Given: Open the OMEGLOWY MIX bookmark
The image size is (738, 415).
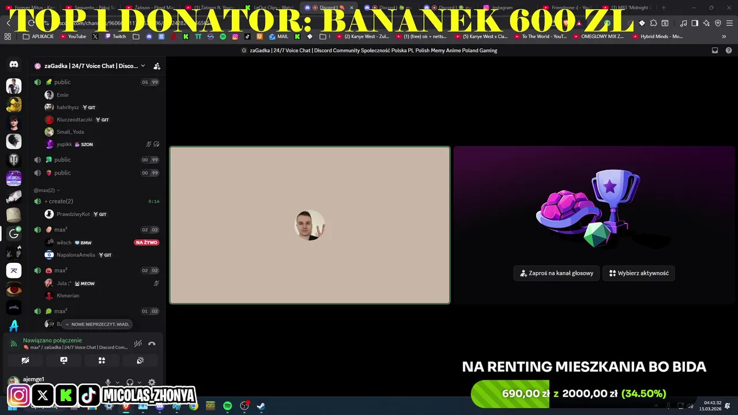Looking at the screenshot, I should (x=598, y=36).
